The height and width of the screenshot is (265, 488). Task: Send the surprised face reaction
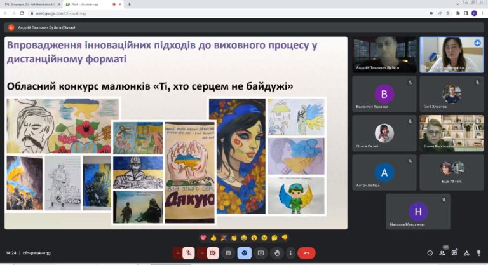[254, 238]
